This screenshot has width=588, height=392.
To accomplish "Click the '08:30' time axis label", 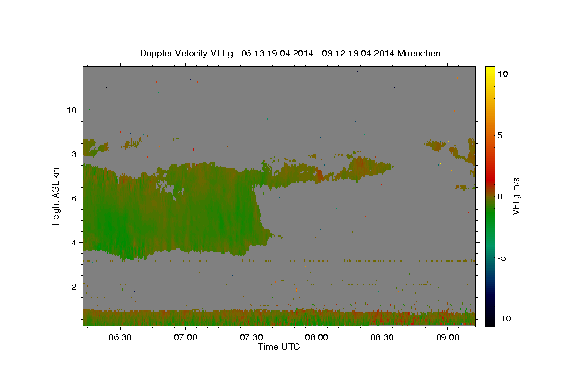I will click(382, 337).
